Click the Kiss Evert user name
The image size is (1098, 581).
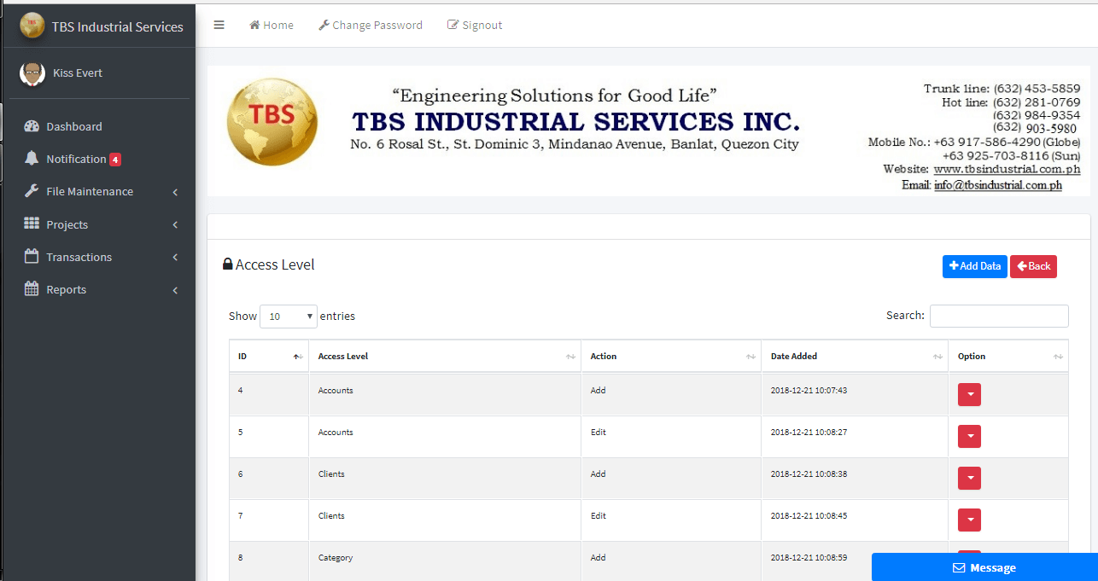coord(78,73)
